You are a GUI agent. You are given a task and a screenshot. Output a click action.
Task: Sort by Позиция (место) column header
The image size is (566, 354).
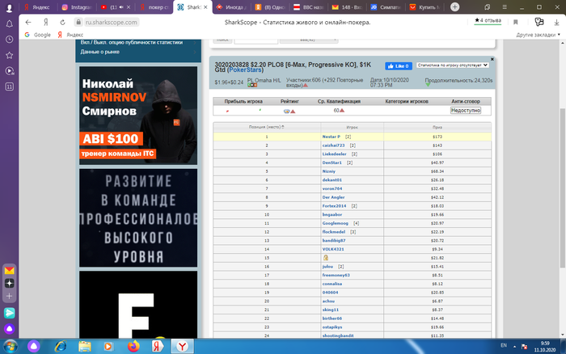click(266, 127)
